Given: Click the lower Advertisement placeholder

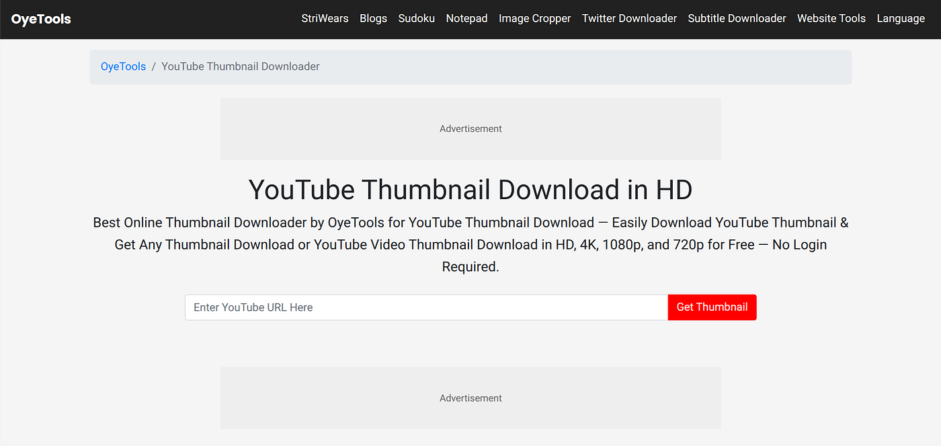Looking at the screenshot, I should 470,398.
